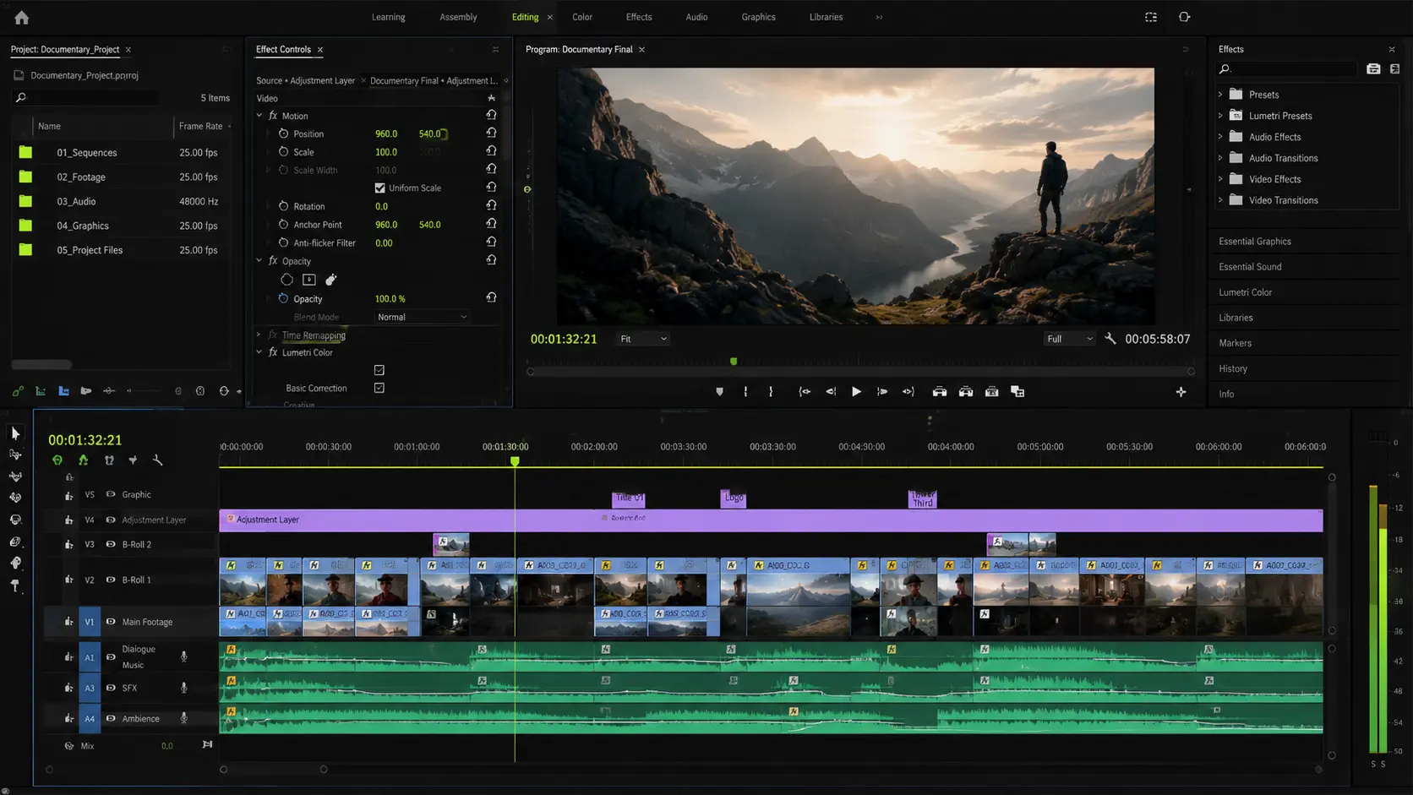Click the Add Marker timeline icon
This screenshot has width=1413, height=795.
[133, 460]
